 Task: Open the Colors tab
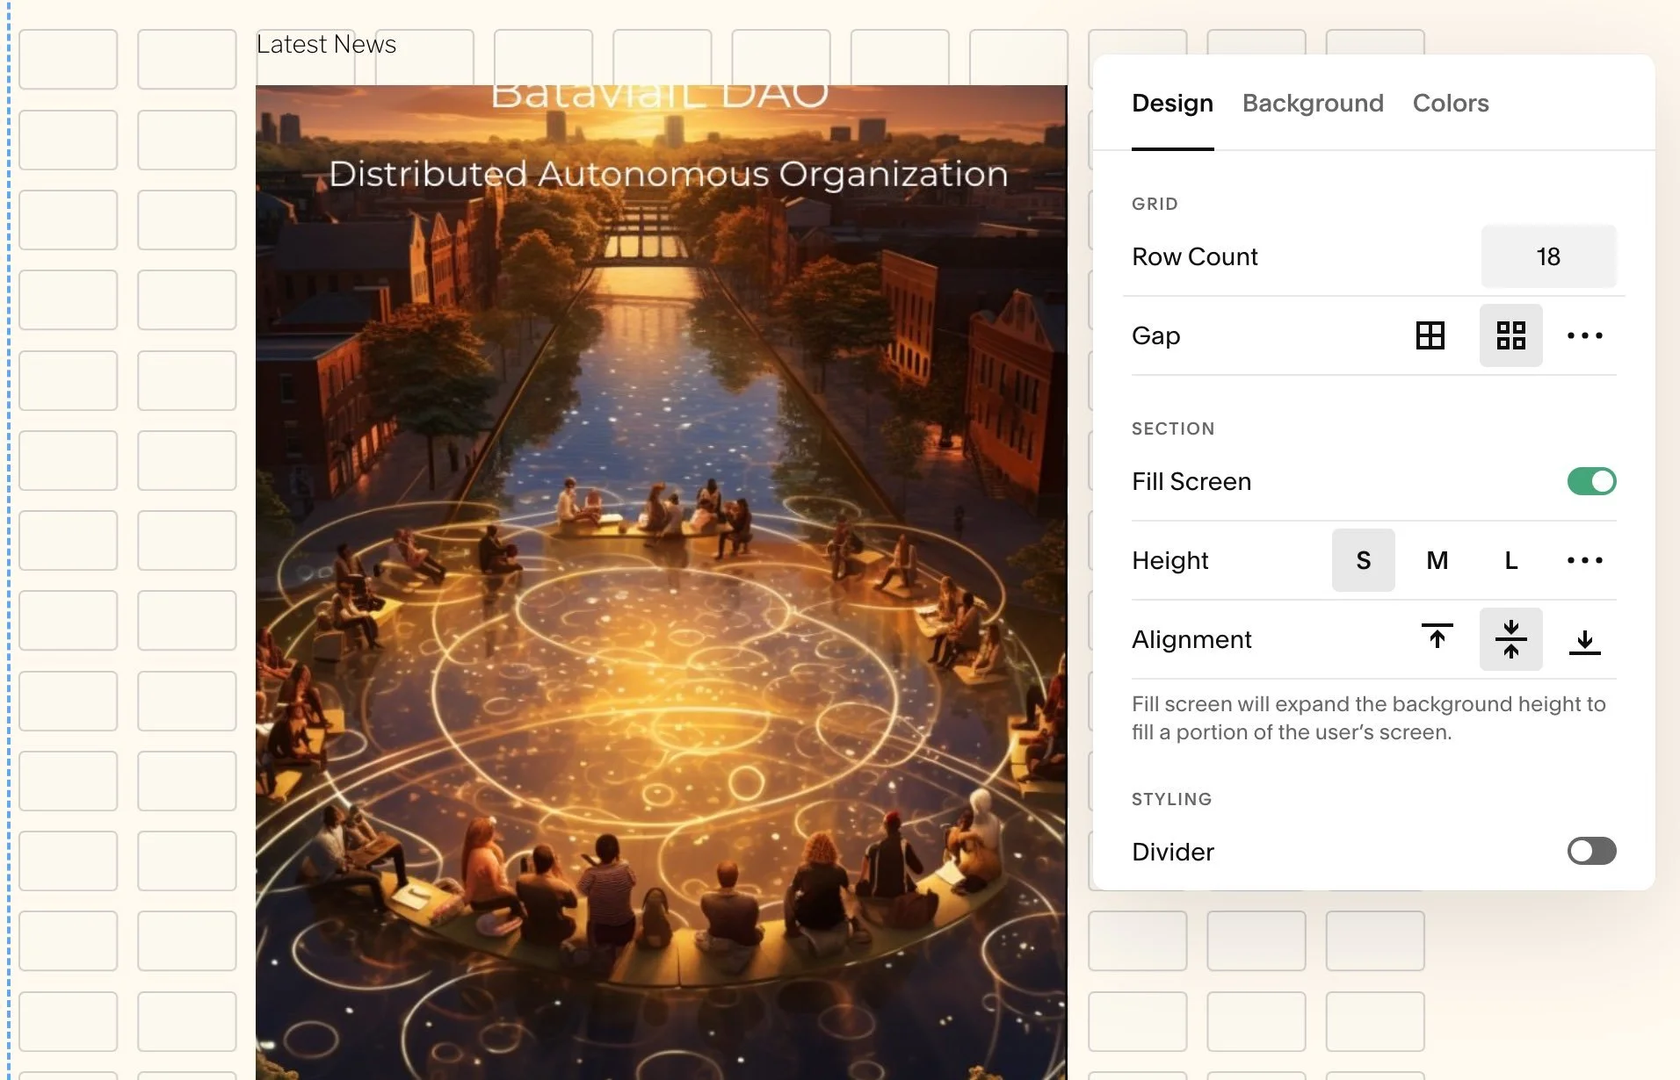pyautogui.click(x=1451, y=104)
